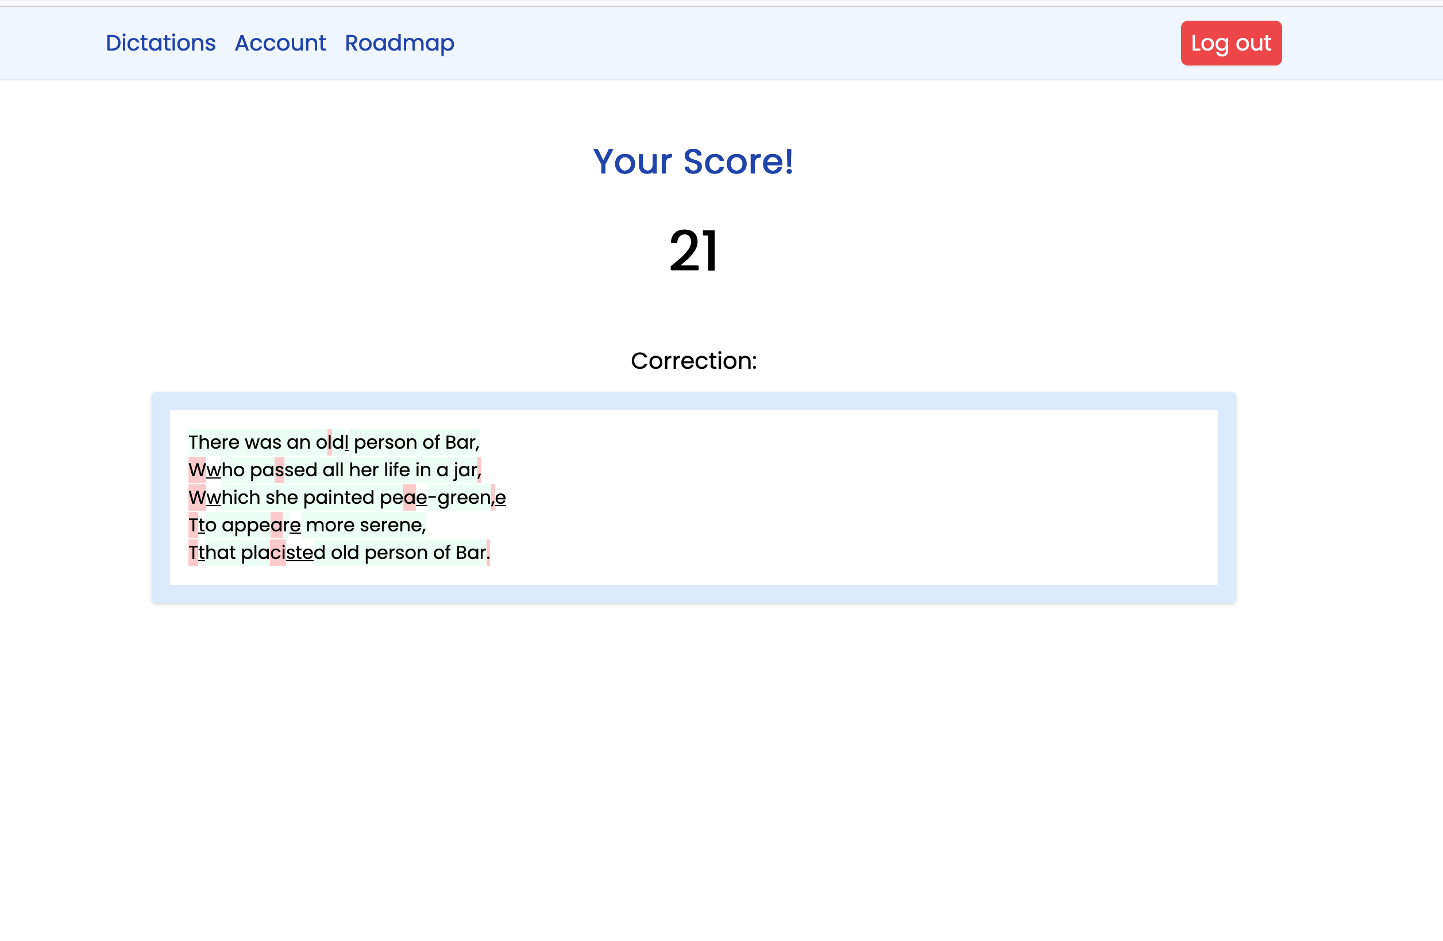Image resolution: width=1443 pixels, height=941 pixels.
Task: Click the score number 21
Action: [693, 250]
